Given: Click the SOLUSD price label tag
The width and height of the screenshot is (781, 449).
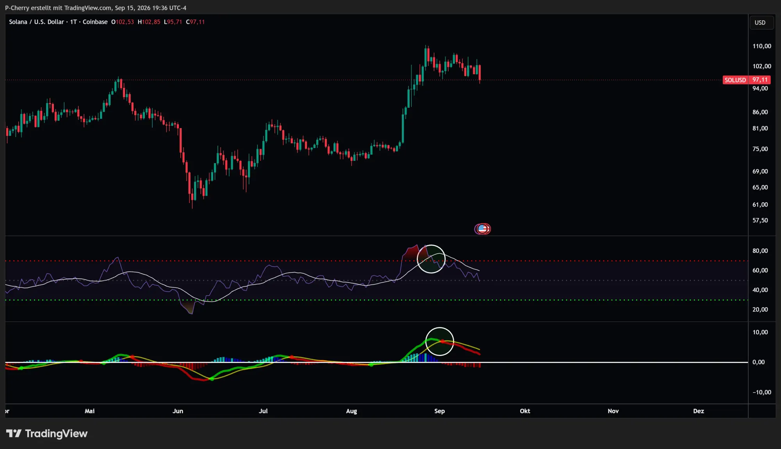Looking at the screenshot, I should (x=747, y=80).
